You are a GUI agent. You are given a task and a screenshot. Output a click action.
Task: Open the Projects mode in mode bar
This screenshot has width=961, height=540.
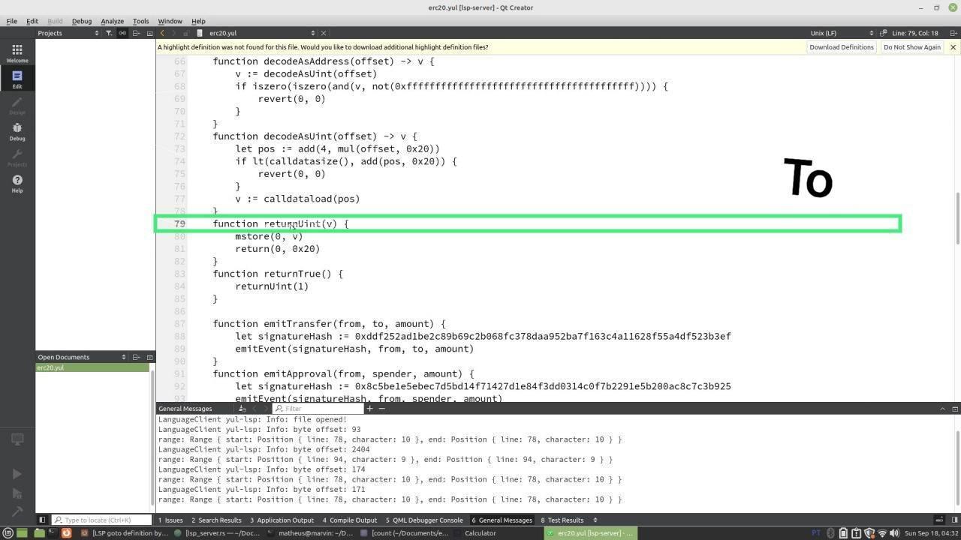(x=17, y=157)
